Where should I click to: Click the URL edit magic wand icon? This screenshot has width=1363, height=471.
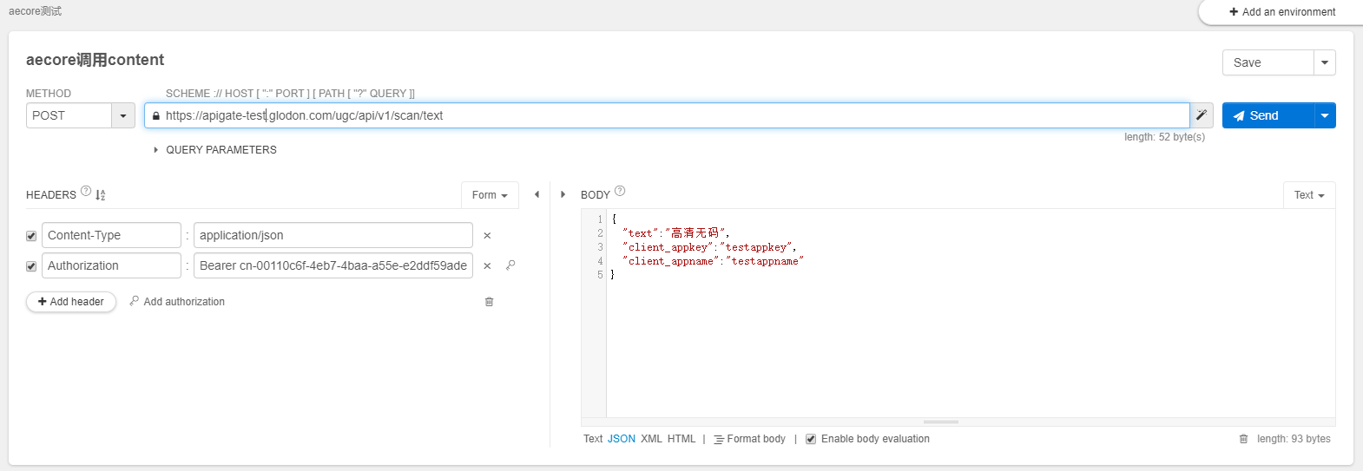1202,115
